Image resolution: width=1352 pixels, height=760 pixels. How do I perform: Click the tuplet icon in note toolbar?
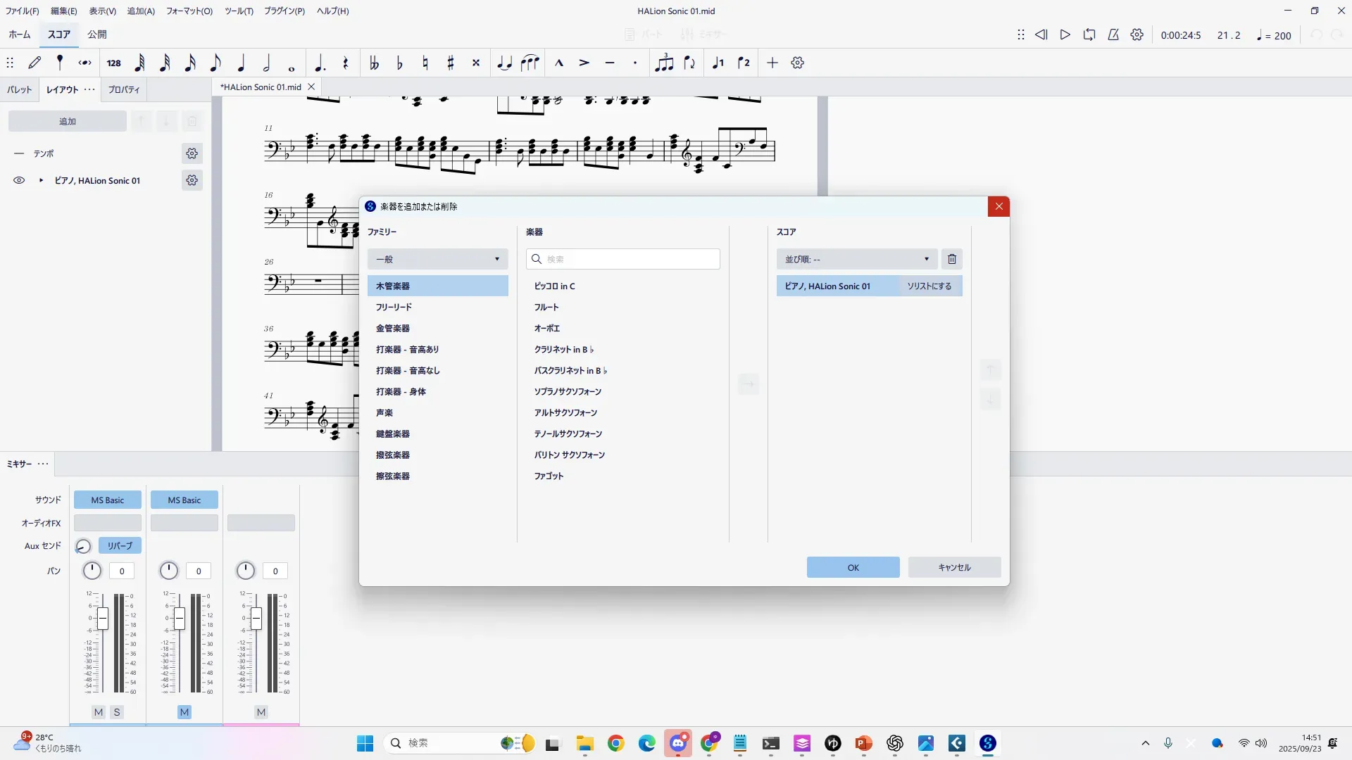click(664, 63)
